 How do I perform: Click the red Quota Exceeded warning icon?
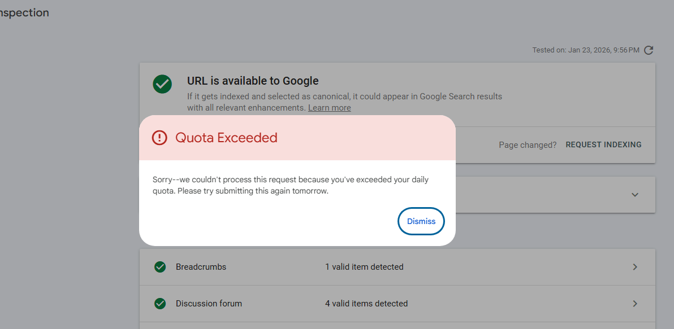(x=159, y=138)
